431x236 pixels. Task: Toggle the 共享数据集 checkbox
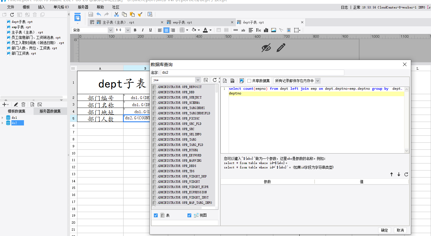(249, 81)
